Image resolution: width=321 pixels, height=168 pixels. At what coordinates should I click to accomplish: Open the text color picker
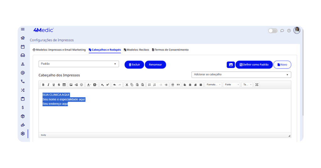pos(89,85)
